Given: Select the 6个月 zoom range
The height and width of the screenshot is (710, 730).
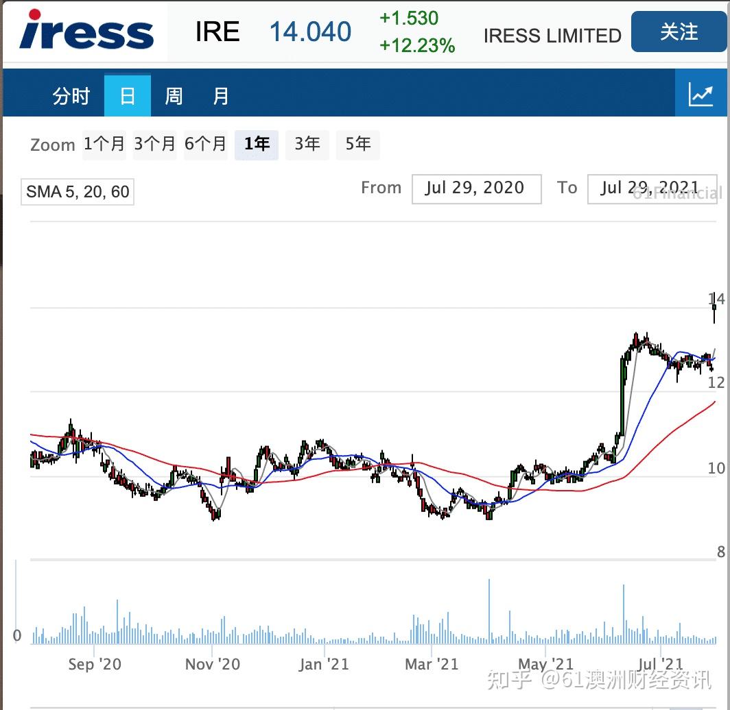Looking at the screenshot, I should (x=205, y=145).
